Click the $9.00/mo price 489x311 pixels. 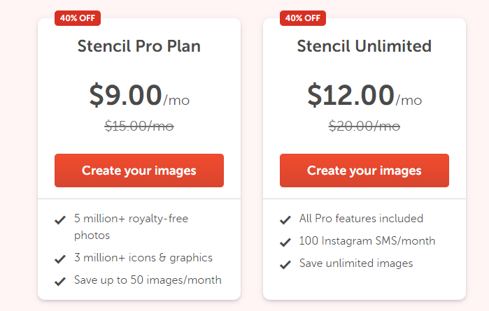[x=139, y=95]
